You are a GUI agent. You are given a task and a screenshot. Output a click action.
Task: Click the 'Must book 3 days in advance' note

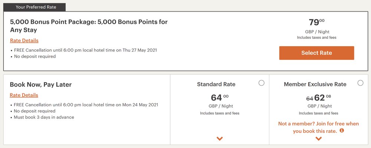44,117
